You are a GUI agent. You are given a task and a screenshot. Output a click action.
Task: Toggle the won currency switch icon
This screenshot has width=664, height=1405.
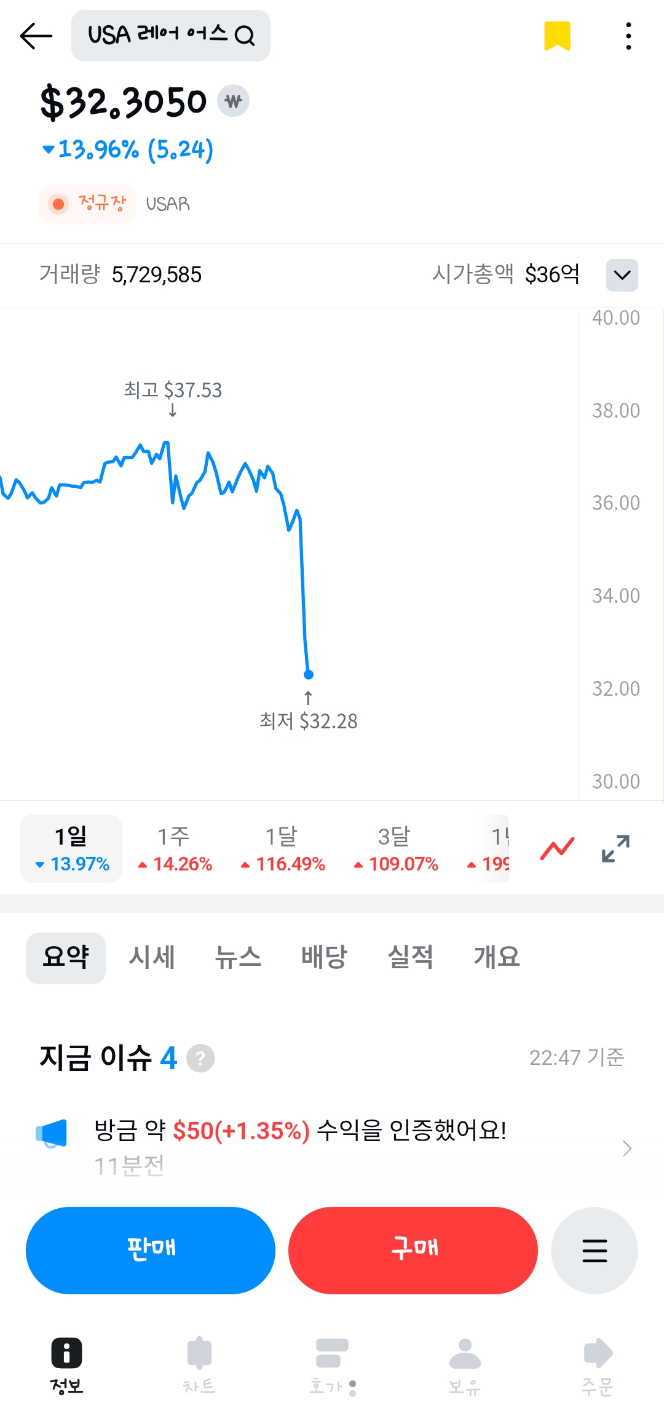(233, 101)
